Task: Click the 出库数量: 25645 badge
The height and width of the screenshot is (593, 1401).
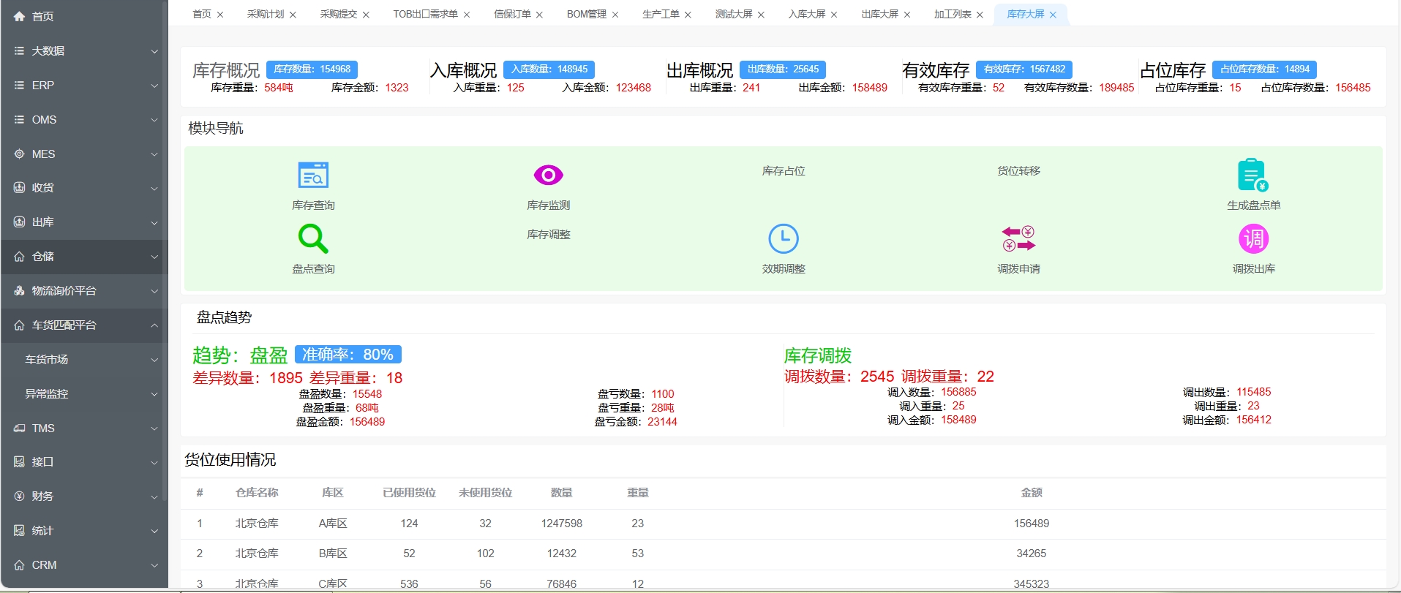Action: tap(783, 69)
